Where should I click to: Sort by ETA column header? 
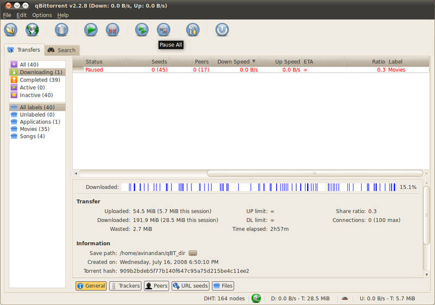323,61
